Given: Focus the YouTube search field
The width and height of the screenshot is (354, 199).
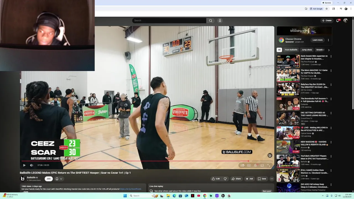Looking at the screenshot, I should (169, 20).
